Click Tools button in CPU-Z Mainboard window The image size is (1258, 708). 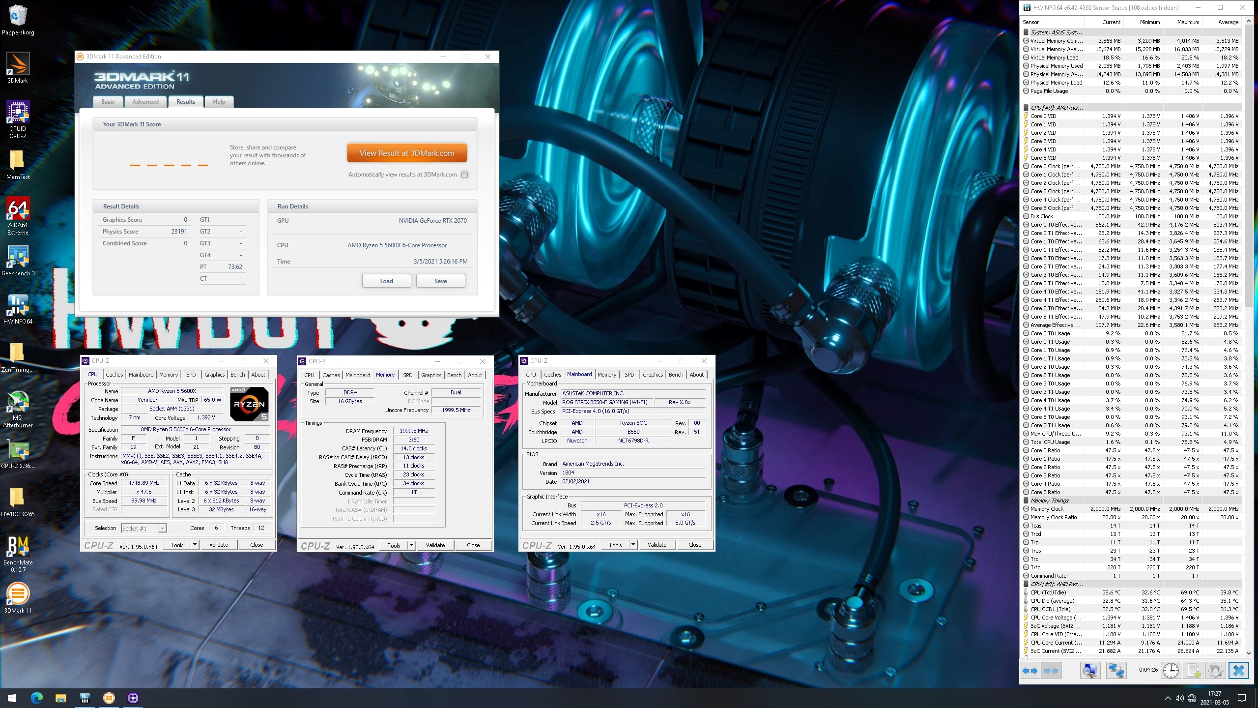(615, 545)
